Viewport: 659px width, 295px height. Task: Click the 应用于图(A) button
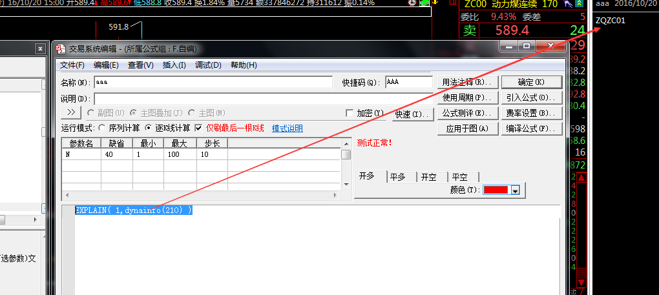(x=468, y=128)
